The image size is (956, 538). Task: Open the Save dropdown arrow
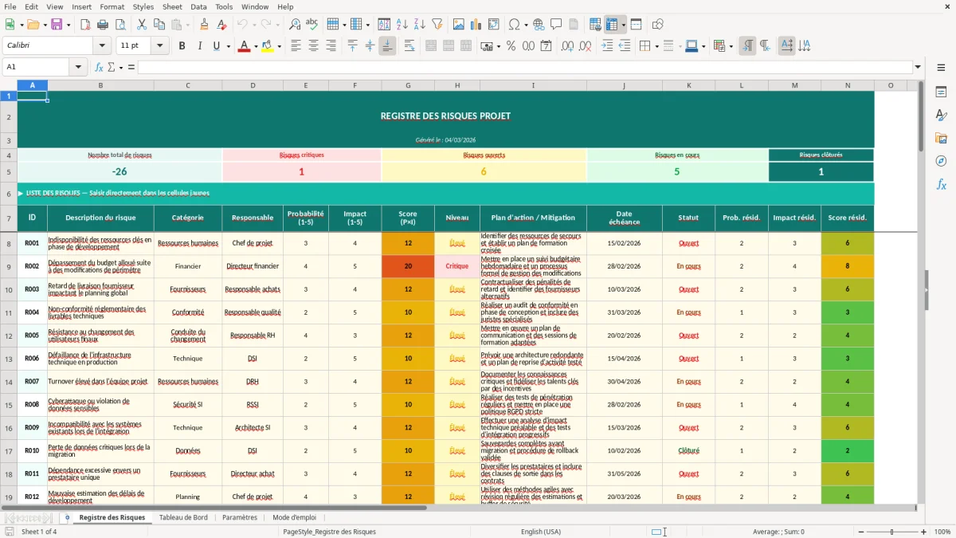tap(68, 25)
